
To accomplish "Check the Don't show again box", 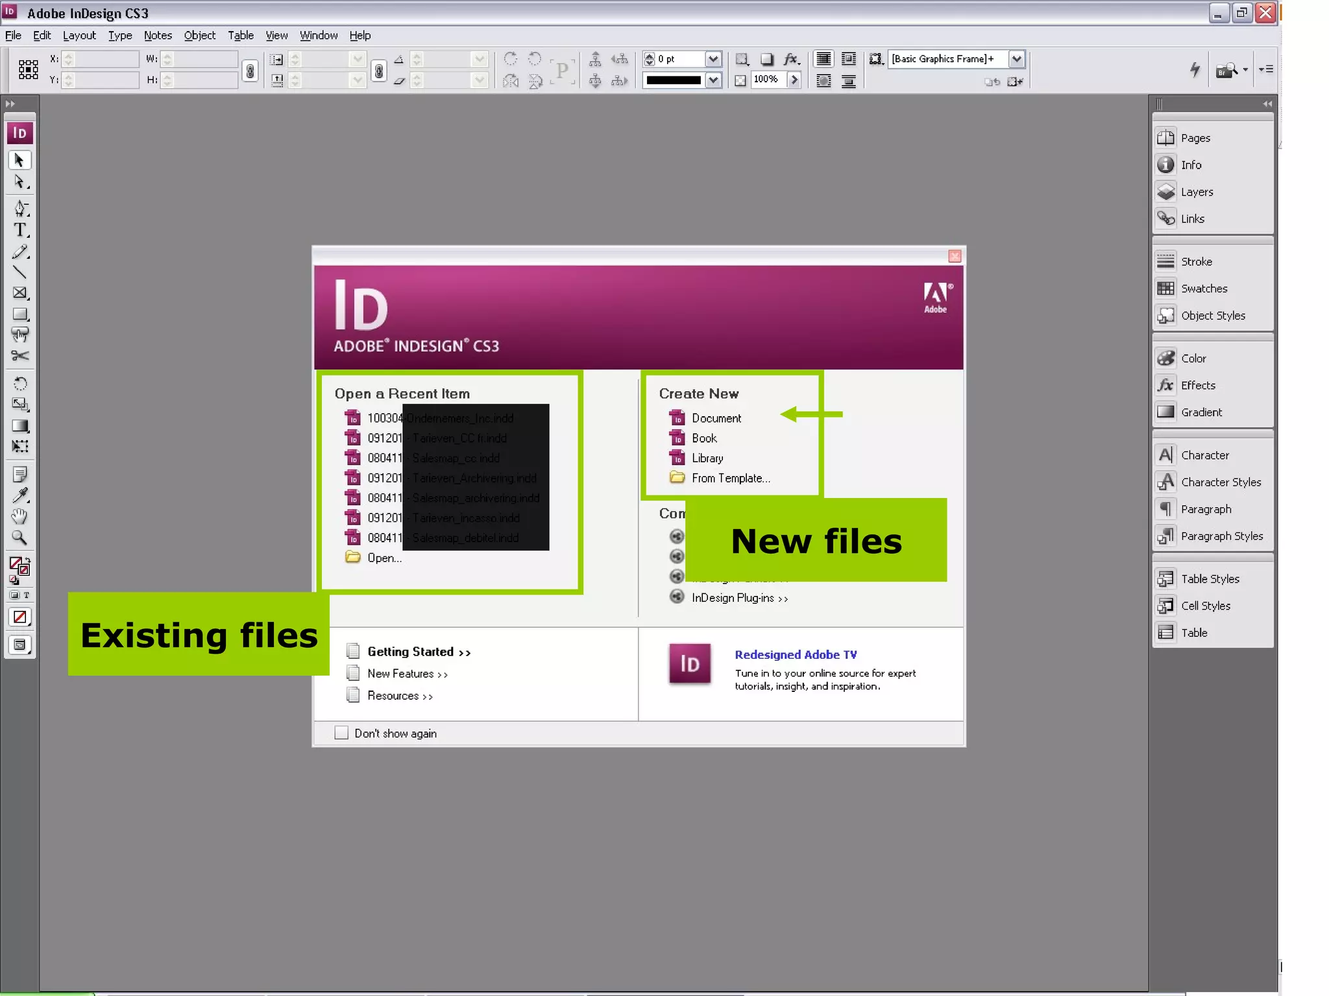I will tap(341, 733).
